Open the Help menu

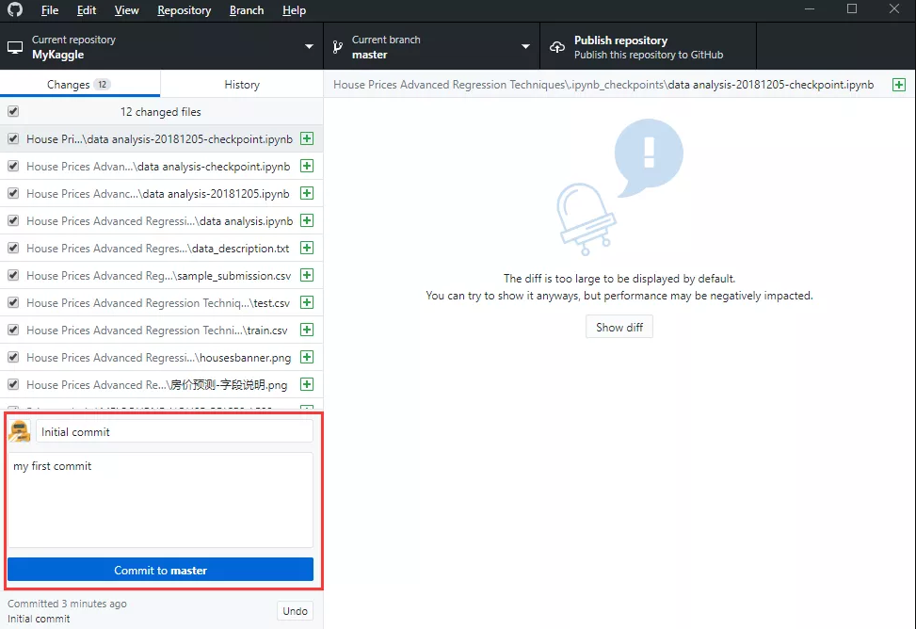294,10
